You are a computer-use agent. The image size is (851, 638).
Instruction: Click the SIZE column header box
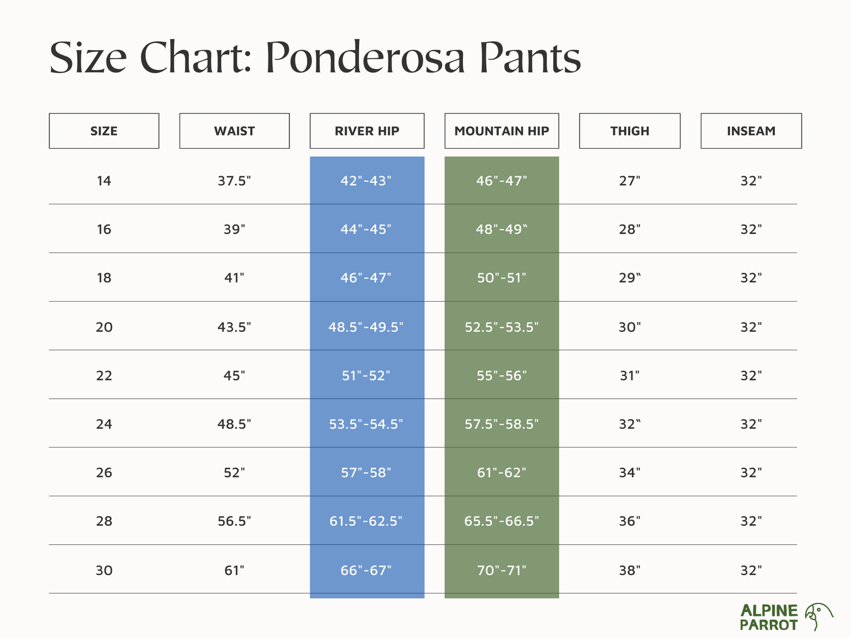click(104, 131)
